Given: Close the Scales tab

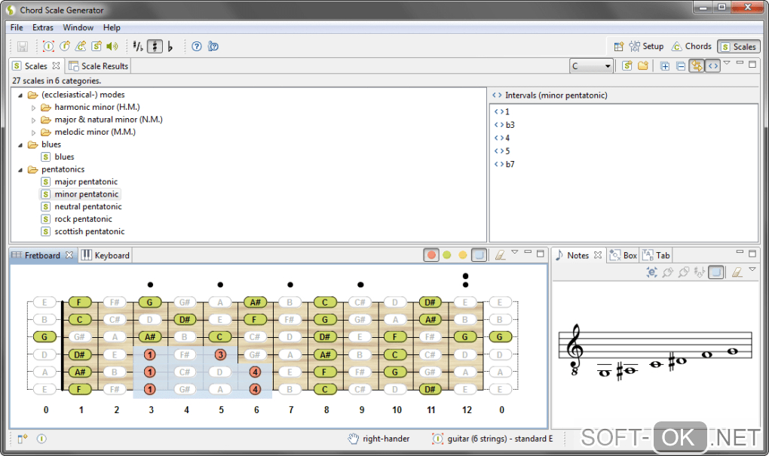Looking at the screenshot, I should click(56, 65).
